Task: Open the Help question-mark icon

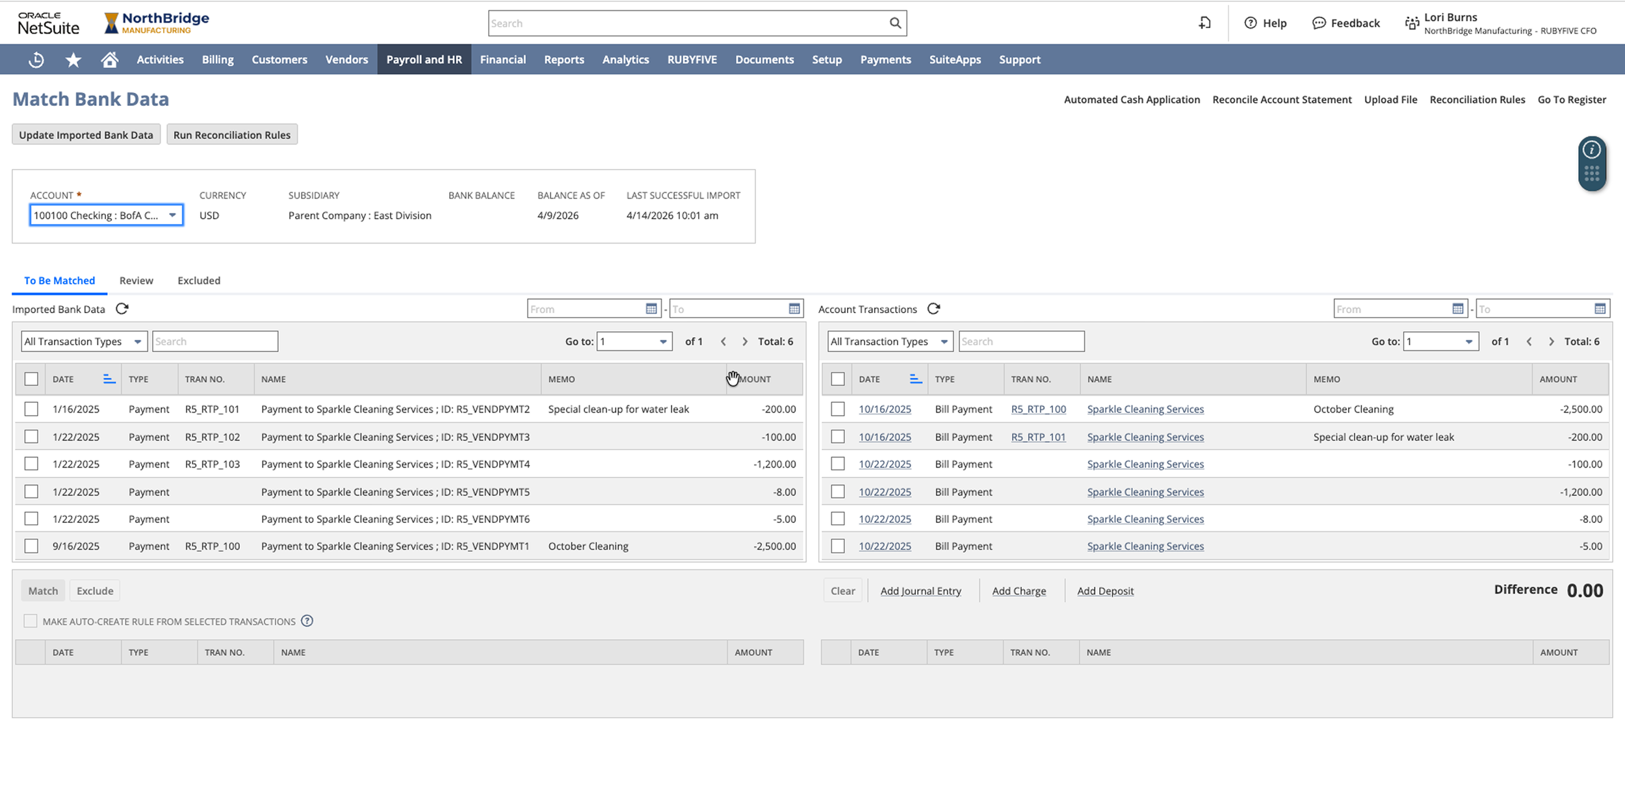Action: (1250, 23)
